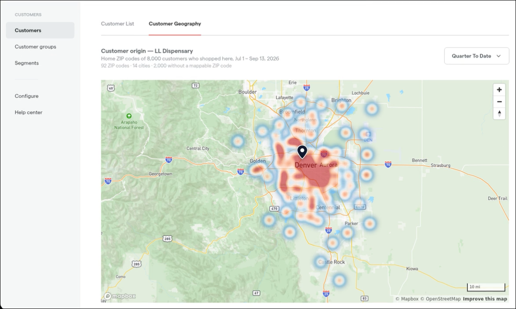The width and height of the screenshot is (516, 309).
Task: Click the Improve this map link
Action: (x=485, y=299)
